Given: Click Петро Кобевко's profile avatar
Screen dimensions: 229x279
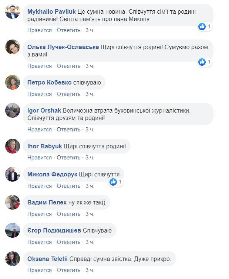Looking at the screenshot, I should [x=13, y=82].
